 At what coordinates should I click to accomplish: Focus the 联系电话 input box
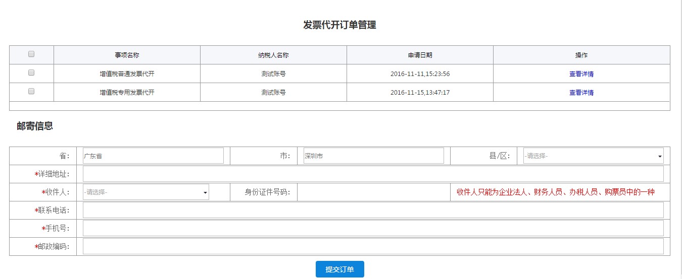coord(373,210)
